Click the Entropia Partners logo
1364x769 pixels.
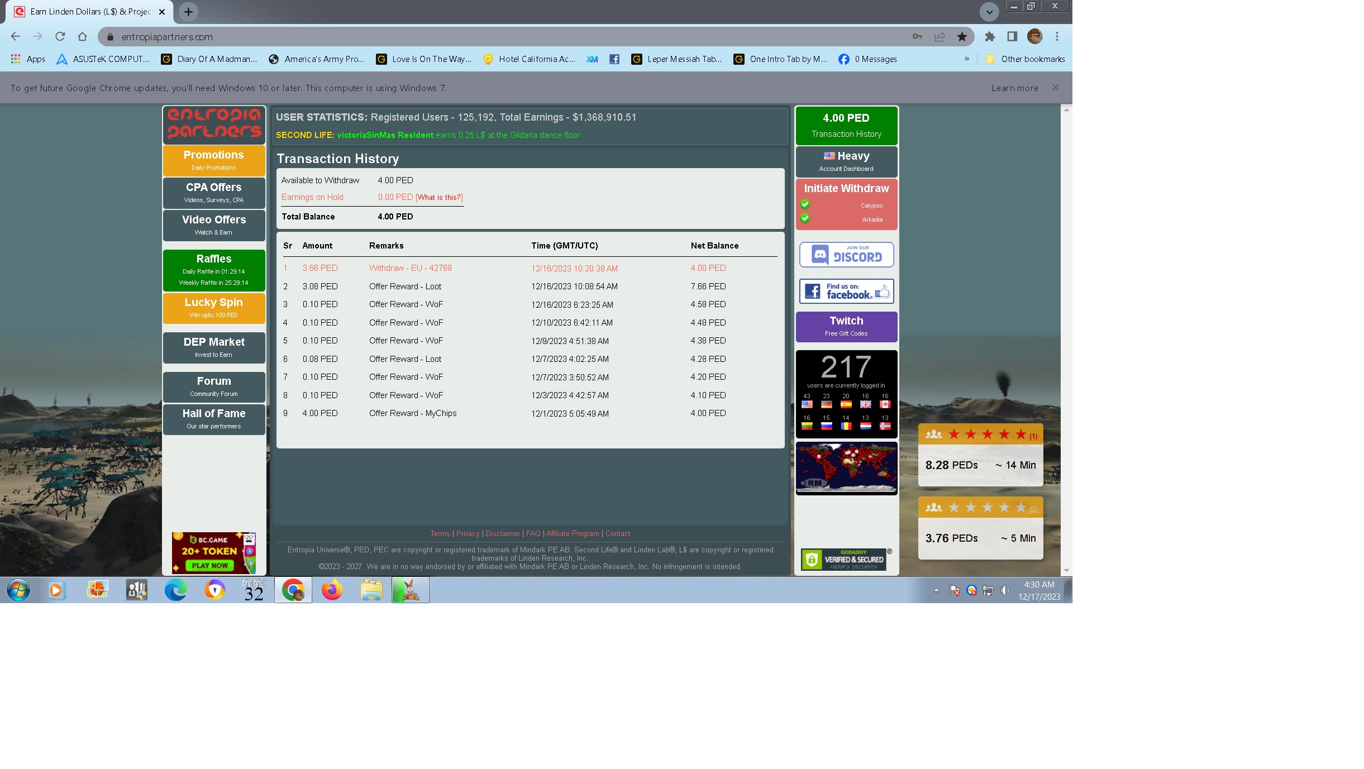(x=214, y=124)
